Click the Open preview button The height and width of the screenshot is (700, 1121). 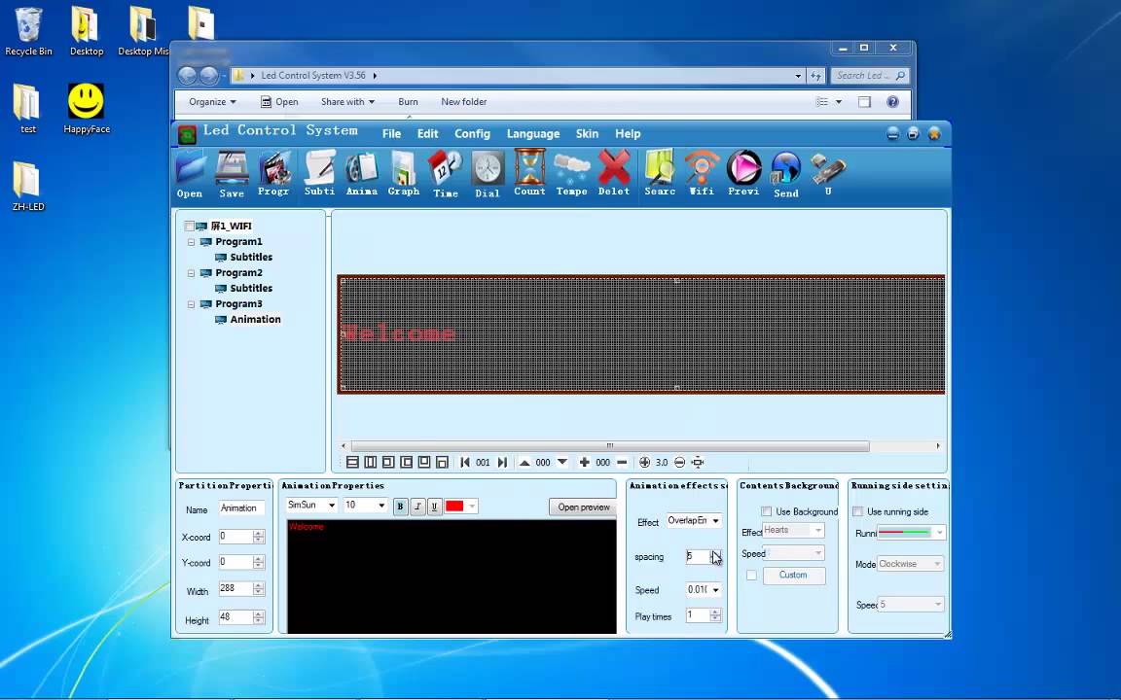point(584,507)
